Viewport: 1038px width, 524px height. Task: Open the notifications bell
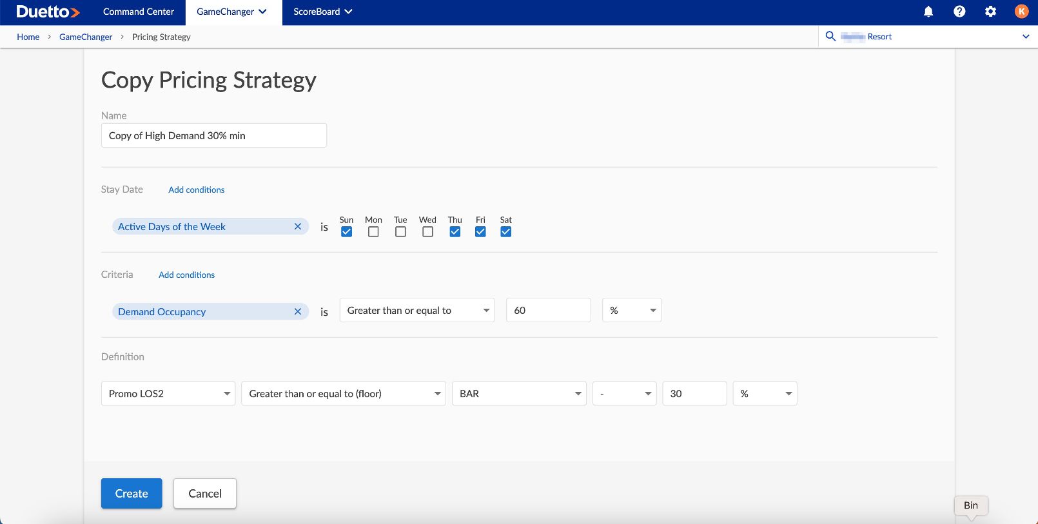tap(928, 12)
